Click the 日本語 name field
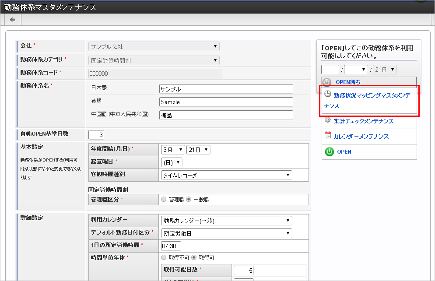Viewport: 435px width, 281px height. 226,89
